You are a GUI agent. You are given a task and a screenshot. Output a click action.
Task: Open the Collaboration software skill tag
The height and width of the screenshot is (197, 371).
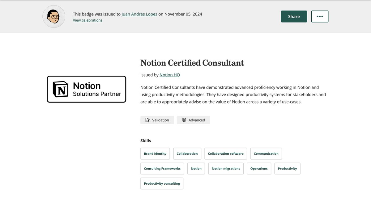tap(226, 153)
